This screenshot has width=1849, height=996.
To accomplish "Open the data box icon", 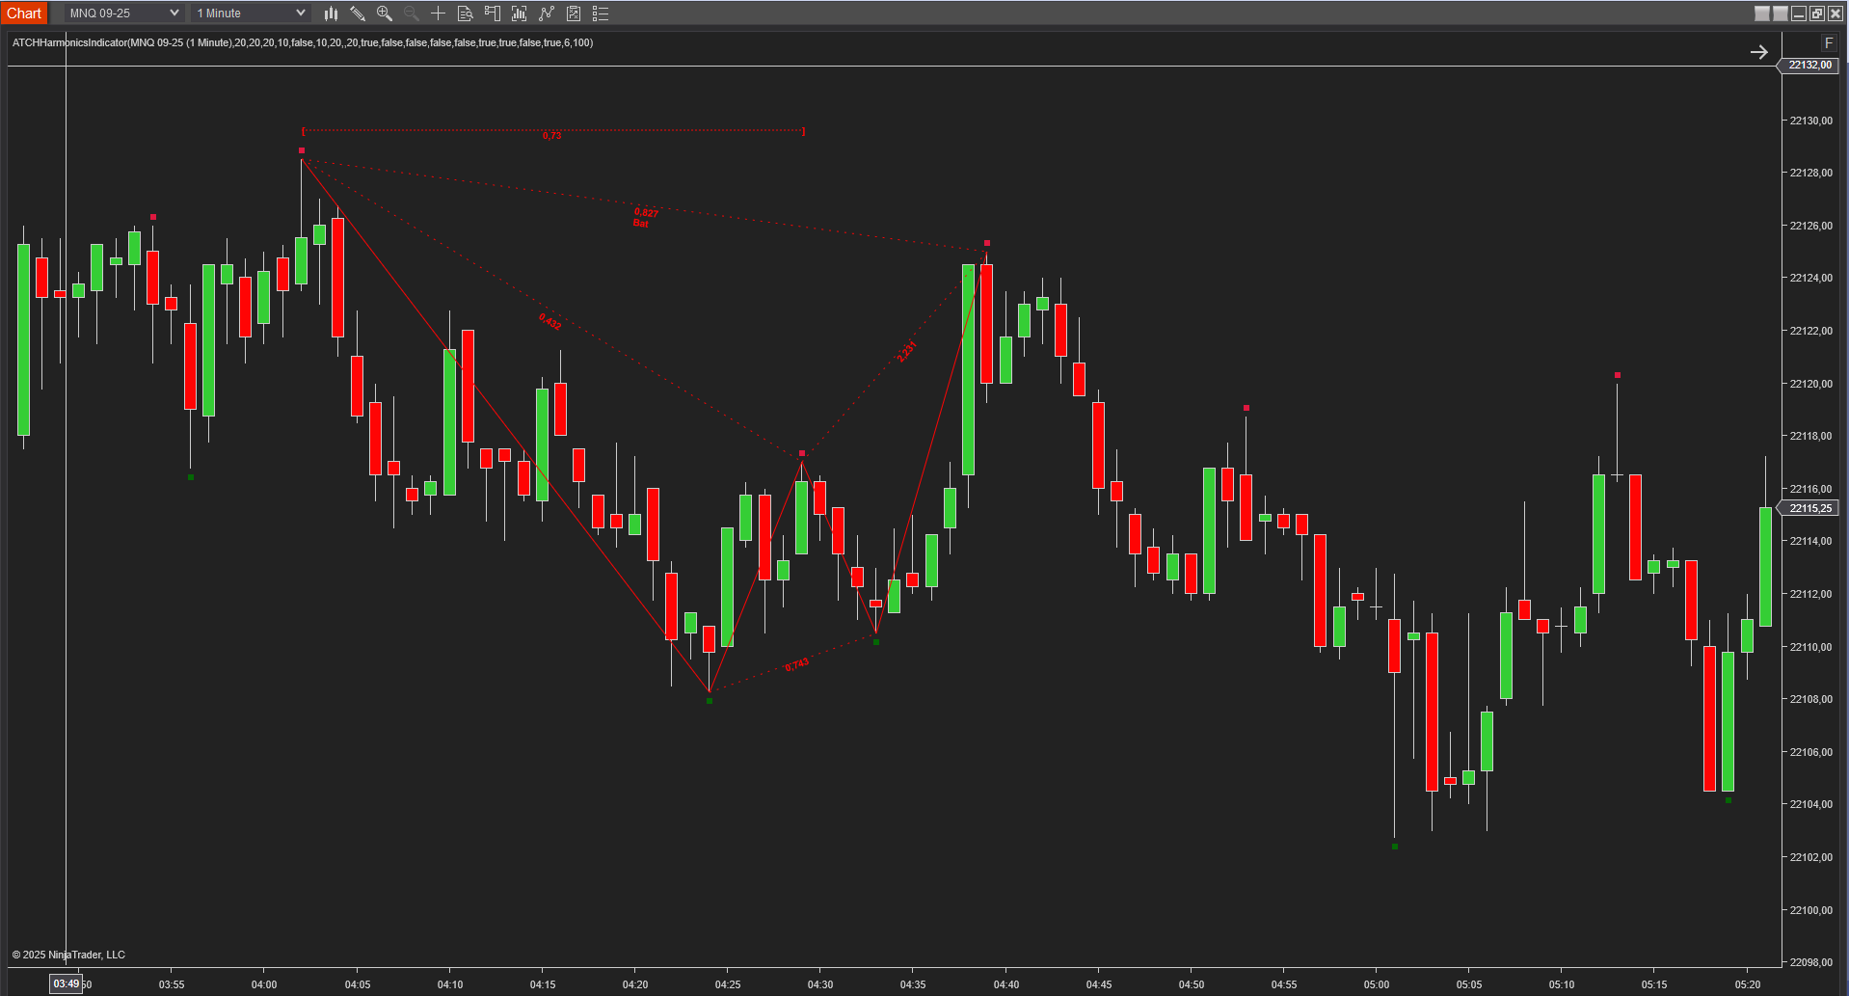I will [465, 13].
